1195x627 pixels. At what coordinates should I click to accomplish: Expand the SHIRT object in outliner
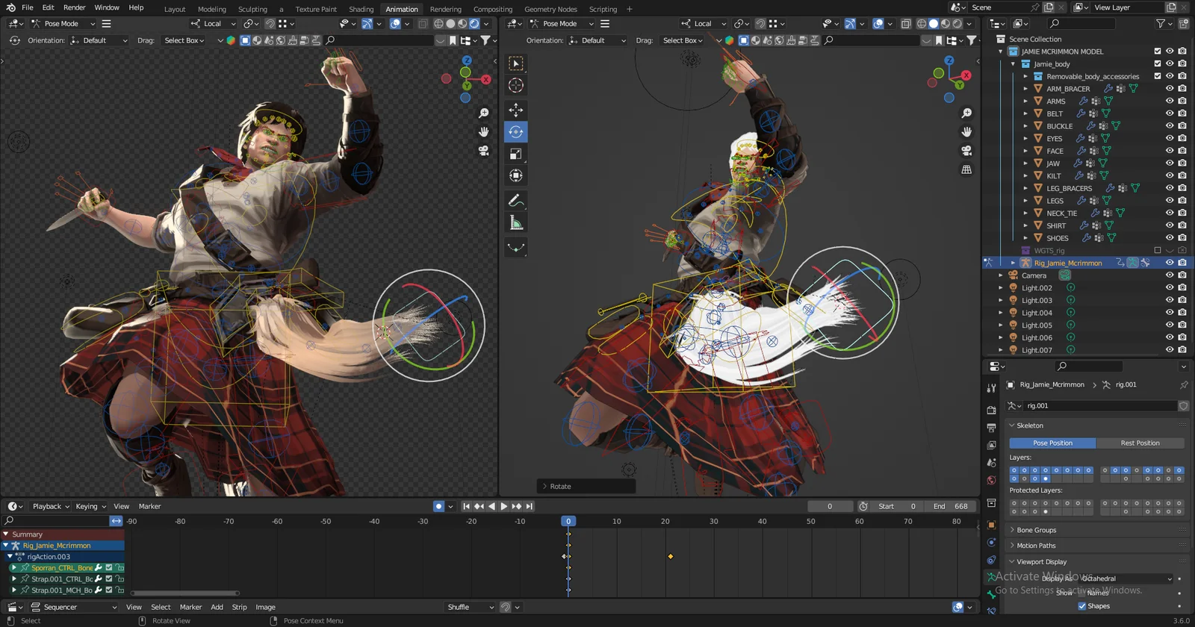coord(1025,225)
